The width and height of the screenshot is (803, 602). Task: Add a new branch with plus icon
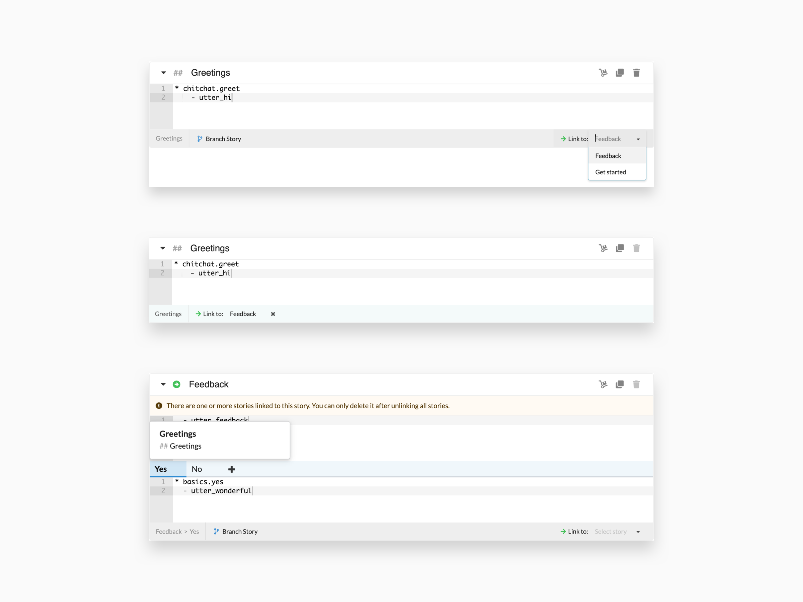232,470
